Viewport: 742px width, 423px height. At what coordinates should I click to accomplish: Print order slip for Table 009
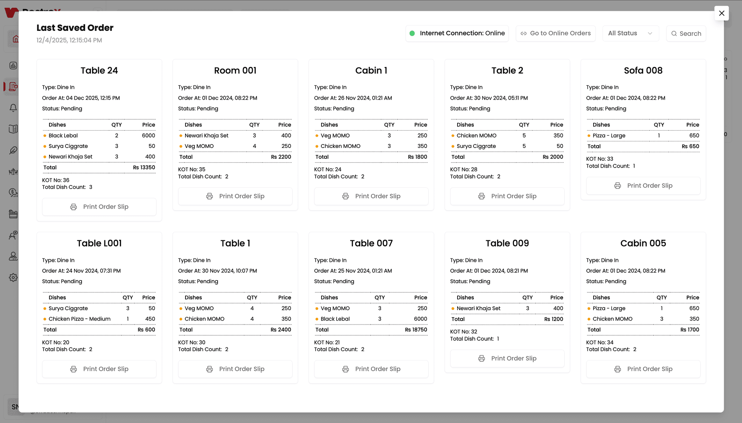point(507,358)
